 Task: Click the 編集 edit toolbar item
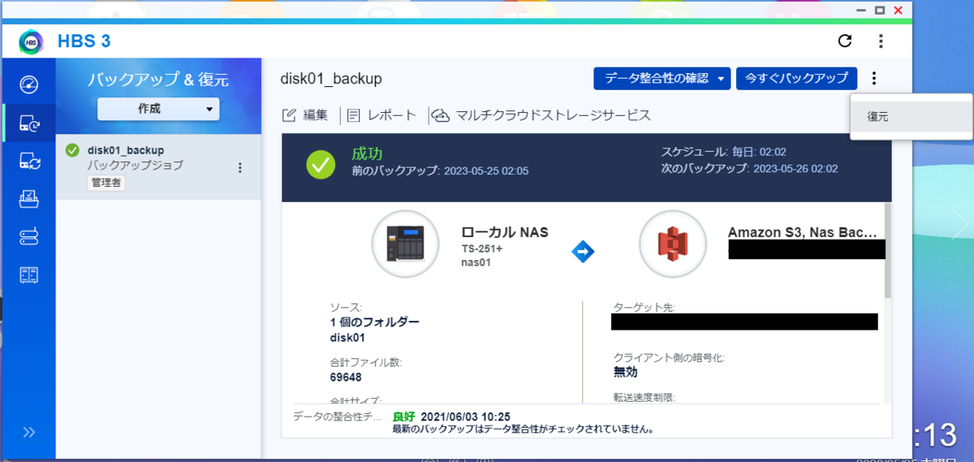(305, 115)
